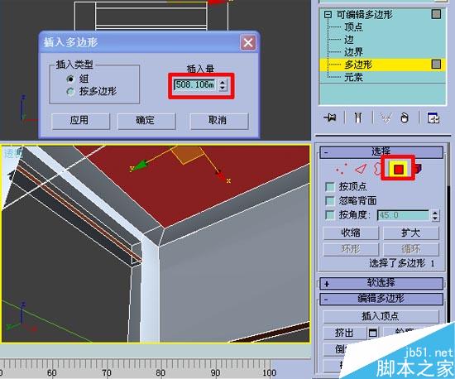Click frame 100 on the timeline
The image size is (455, 379).
[x=270, y=372]
